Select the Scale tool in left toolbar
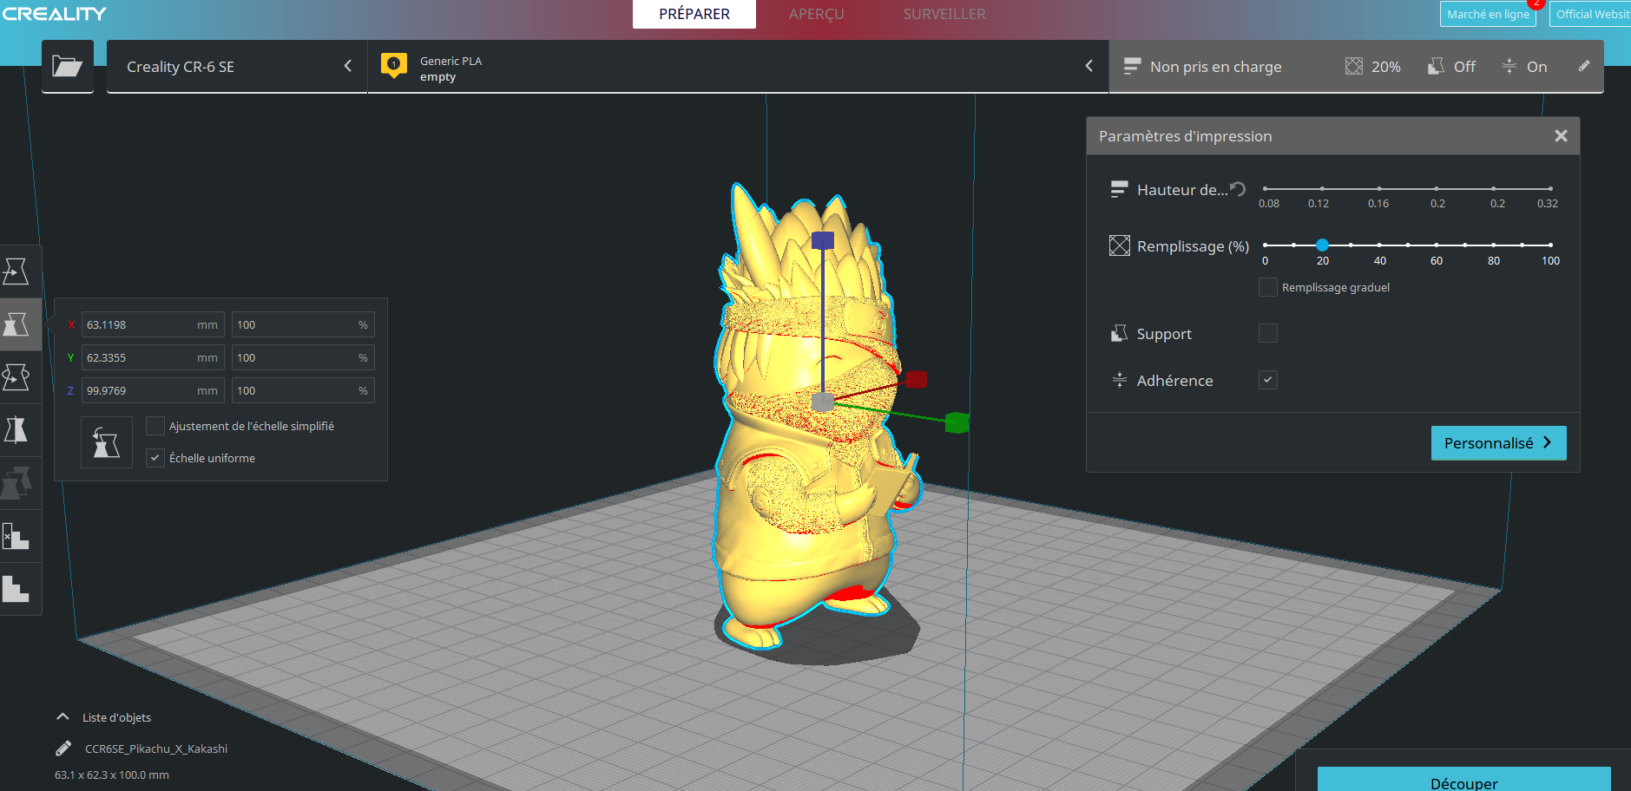1631x791 pixels. click(16, 324)
